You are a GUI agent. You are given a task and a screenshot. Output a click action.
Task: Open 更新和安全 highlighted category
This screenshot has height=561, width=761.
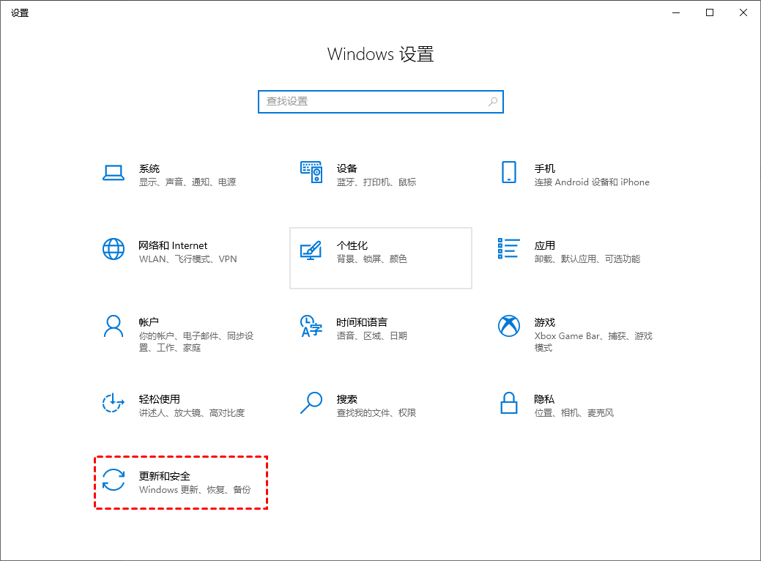181,482
